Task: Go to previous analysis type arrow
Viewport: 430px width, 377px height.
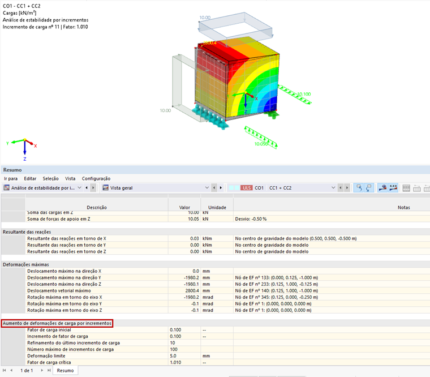Action: coord(87,188)
